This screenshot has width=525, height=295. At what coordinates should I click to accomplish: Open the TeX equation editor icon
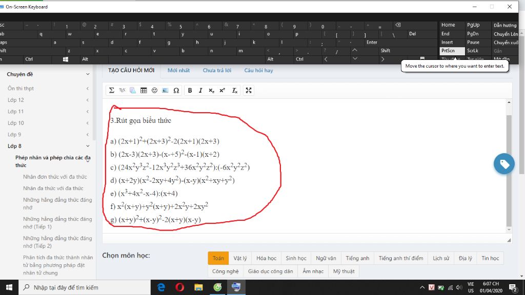coord(122,90)
